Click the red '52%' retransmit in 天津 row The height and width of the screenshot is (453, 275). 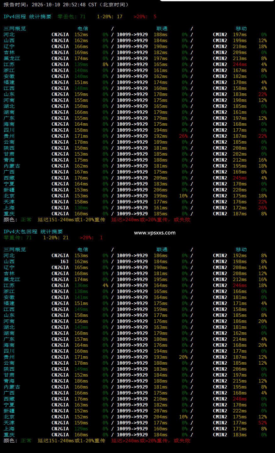[262, 423]
